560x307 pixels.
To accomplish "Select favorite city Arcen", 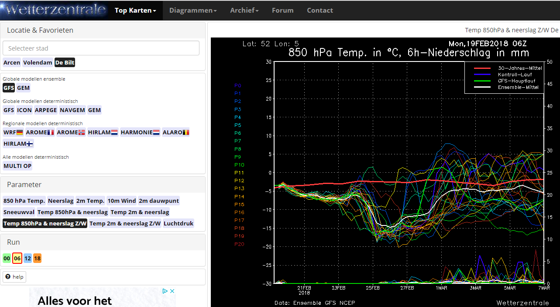I will click(x=12, y=62).
